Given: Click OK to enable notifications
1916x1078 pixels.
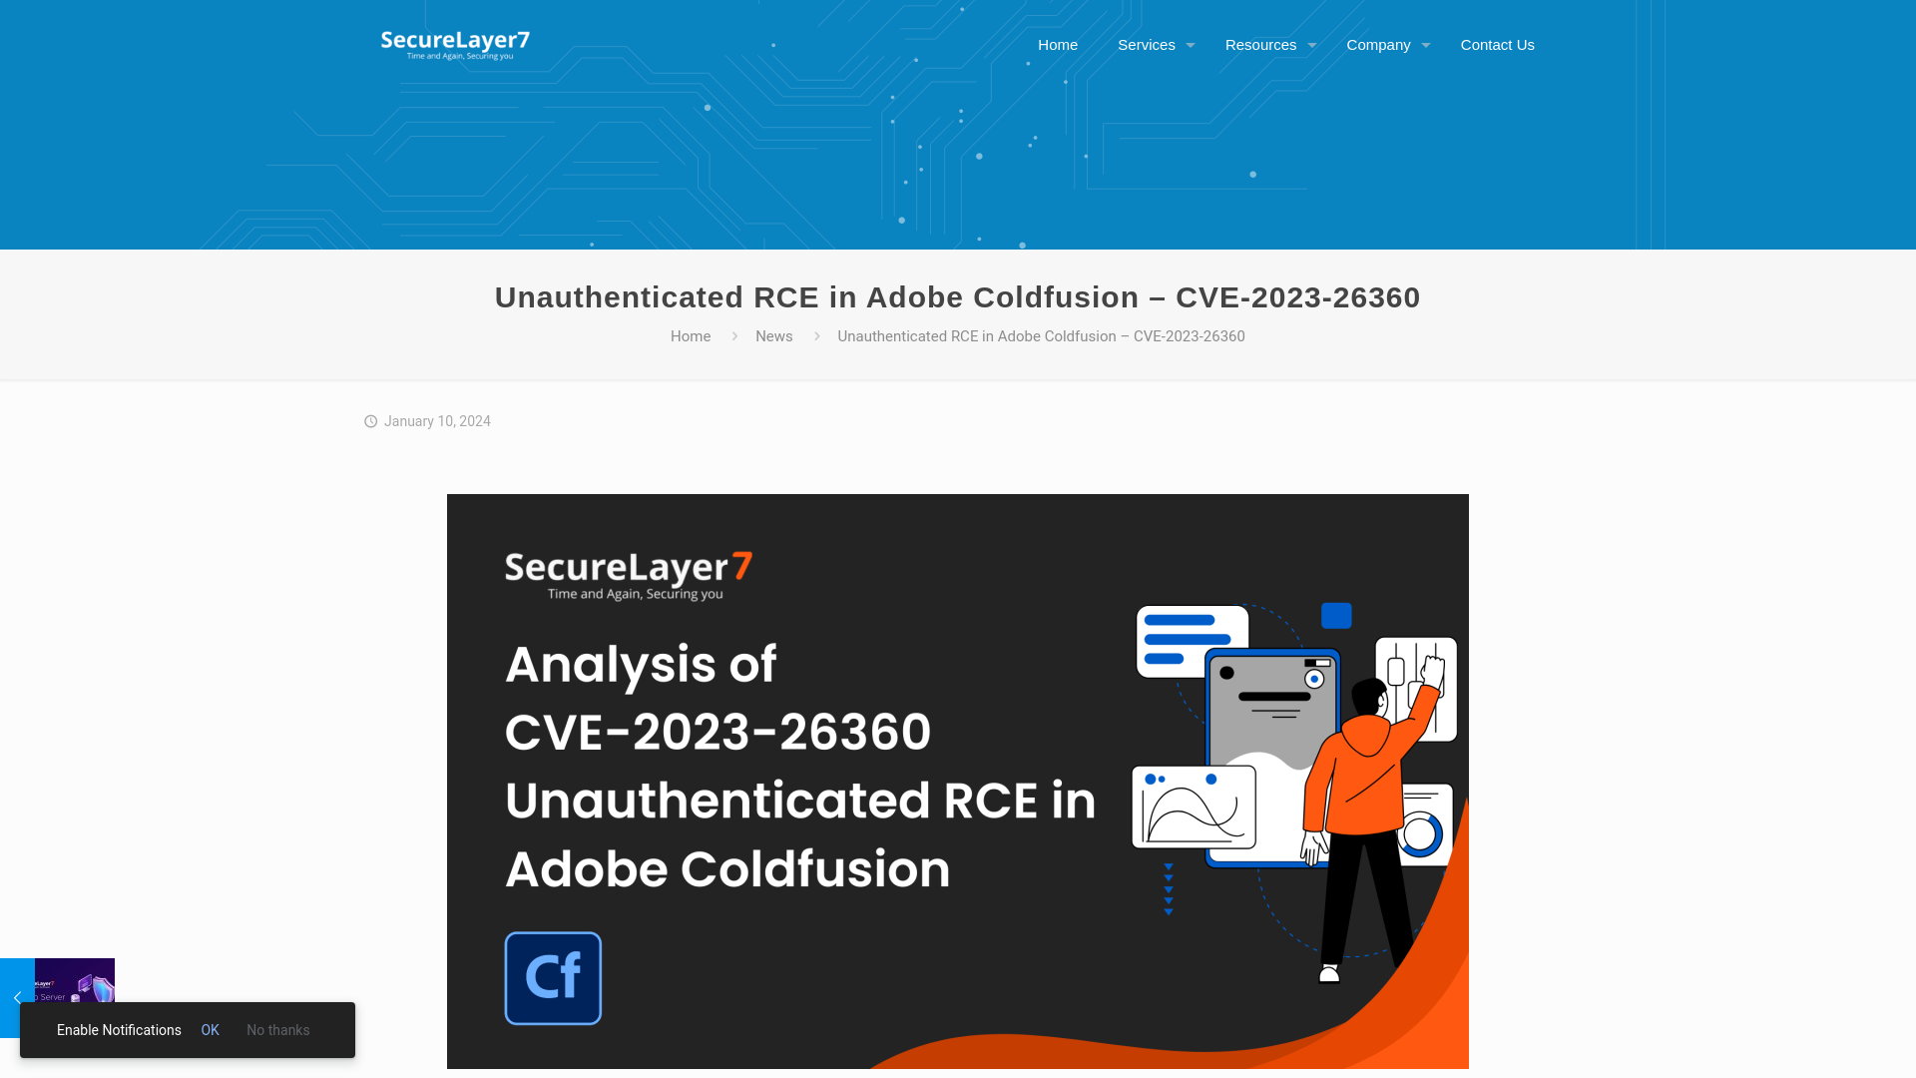Looking at the screenshot, I should pos(210,1029).
